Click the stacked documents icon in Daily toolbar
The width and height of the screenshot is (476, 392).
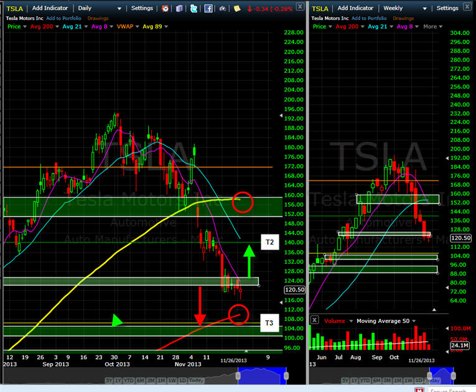(179, 8)
